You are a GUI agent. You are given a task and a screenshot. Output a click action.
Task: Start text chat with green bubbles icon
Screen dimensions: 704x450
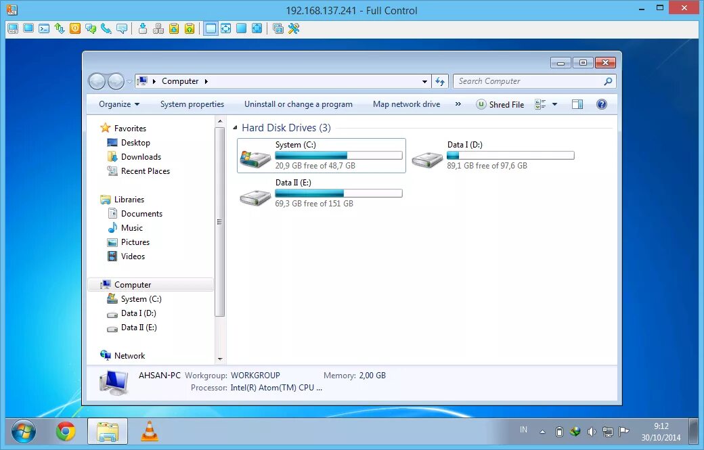91,28
